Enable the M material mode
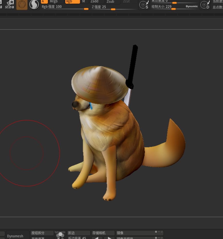Screen dimensions: 223x239 coord(84,2)
